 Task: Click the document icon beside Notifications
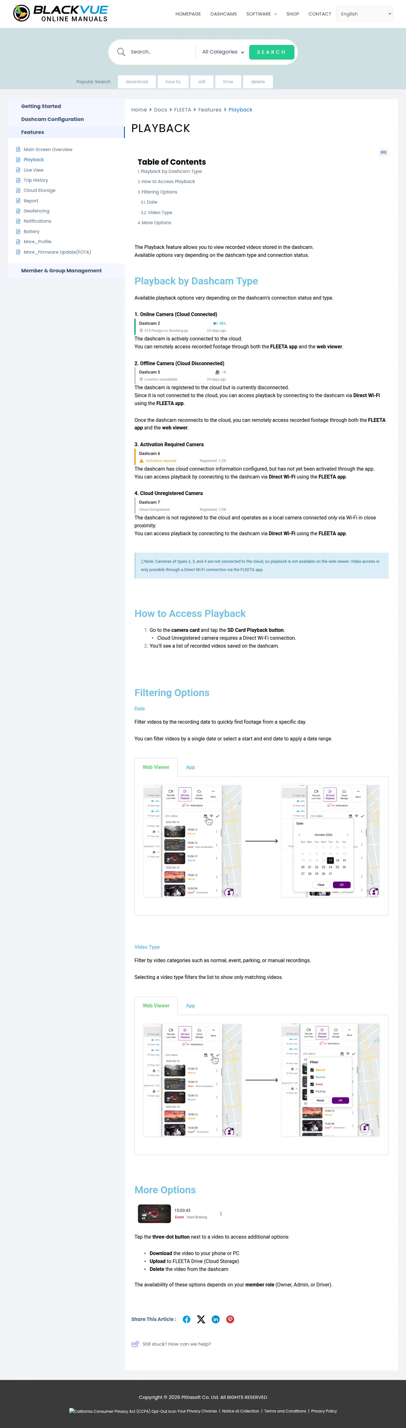click(18, 221)
